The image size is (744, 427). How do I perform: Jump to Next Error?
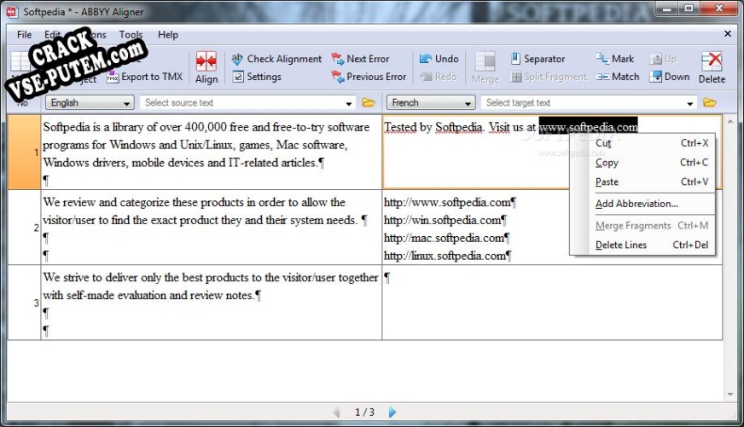click(x=360, y=59)
